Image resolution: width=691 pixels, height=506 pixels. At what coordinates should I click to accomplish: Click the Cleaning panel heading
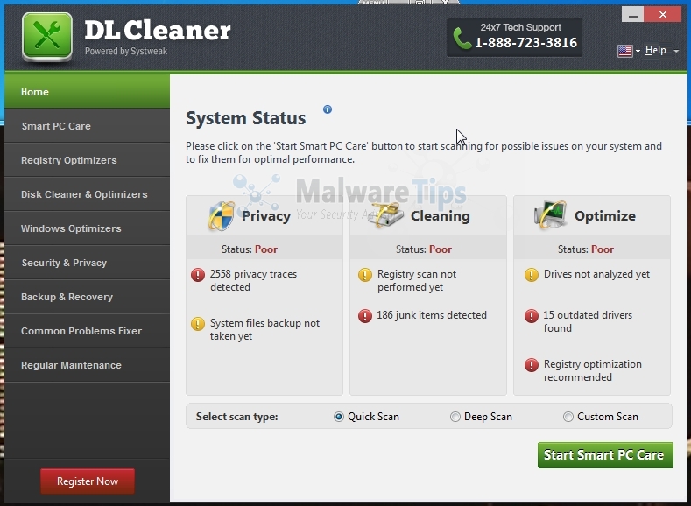coord(441,215)
